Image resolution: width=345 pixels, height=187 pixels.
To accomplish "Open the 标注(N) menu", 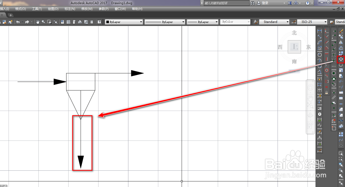I will (x=70, y=9).
